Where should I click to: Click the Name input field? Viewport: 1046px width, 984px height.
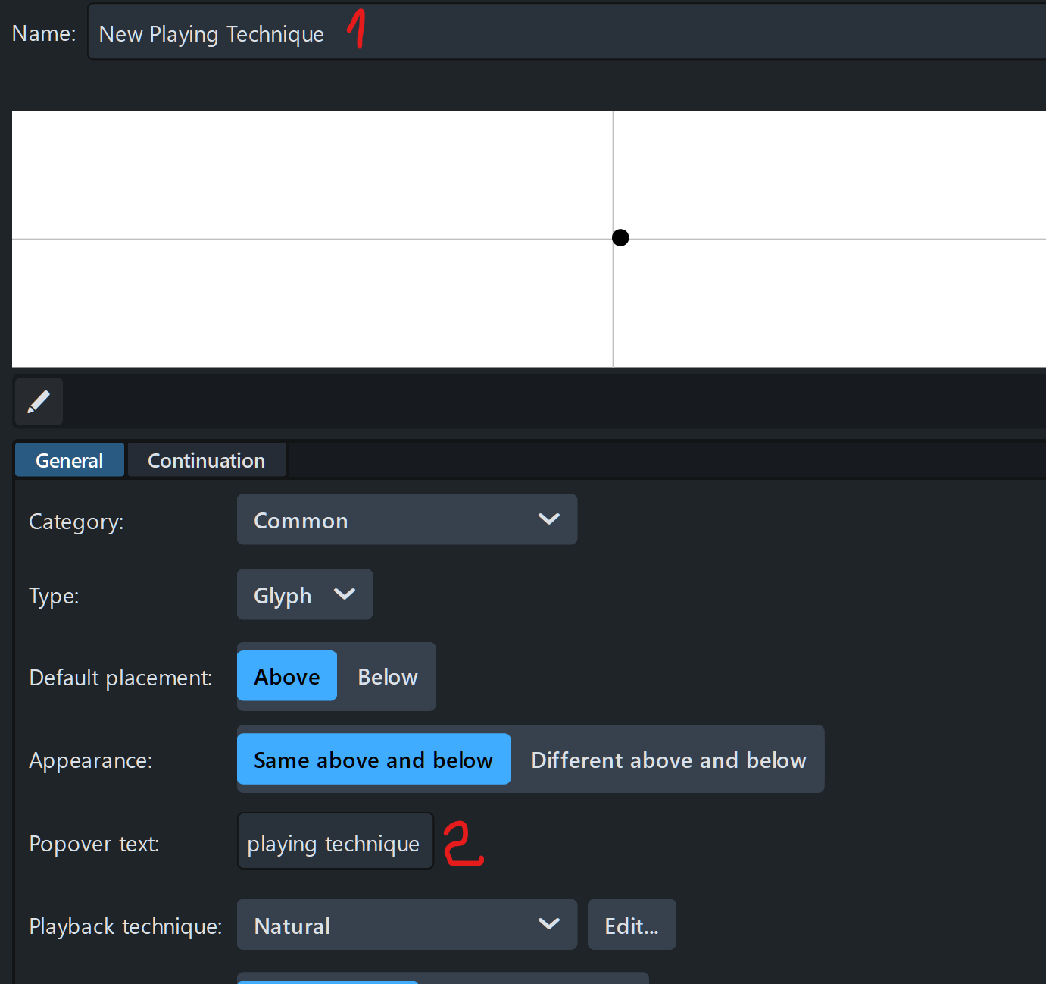click(567, 32)
